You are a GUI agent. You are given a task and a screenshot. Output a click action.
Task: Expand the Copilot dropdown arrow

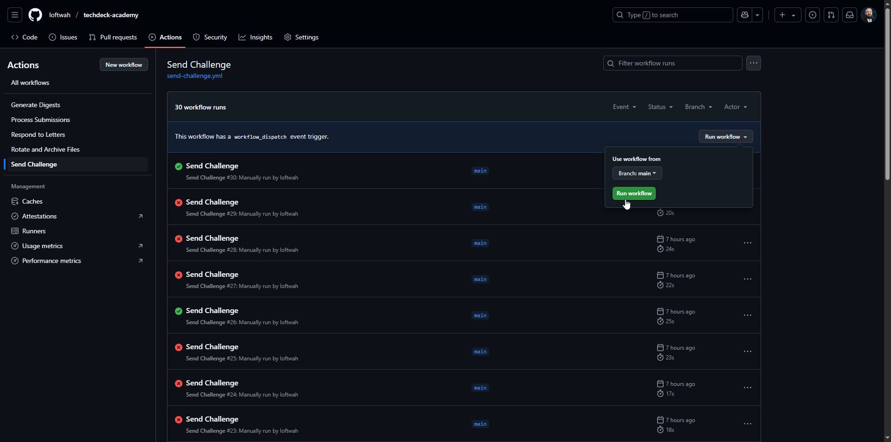point(757,15)
